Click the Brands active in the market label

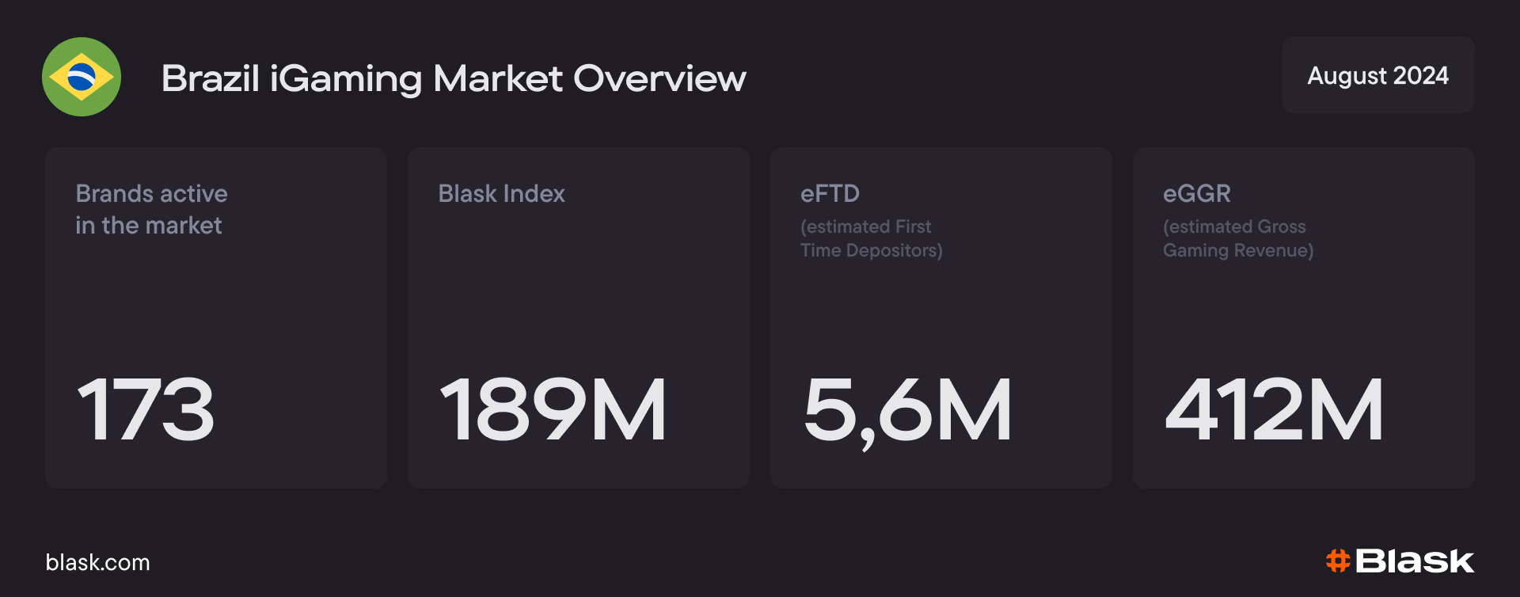[x=151, y=209]
